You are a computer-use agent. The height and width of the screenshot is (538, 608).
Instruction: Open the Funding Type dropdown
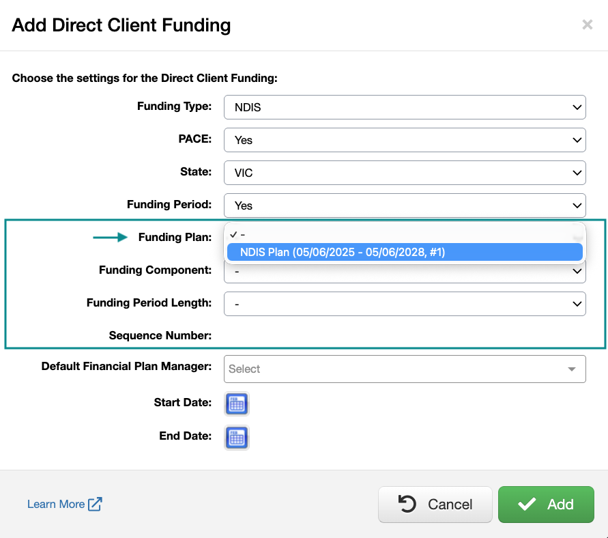click(x=405, y=107)
